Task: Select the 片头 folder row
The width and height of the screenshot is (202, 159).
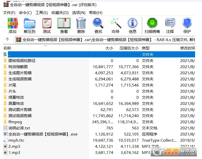Action: pos(99,91)
